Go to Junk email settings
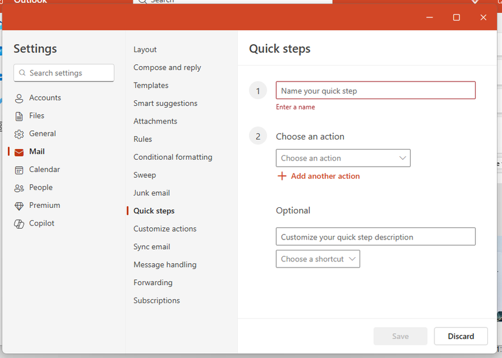This screenshot has width=502, height=358. tap(152, 193)
